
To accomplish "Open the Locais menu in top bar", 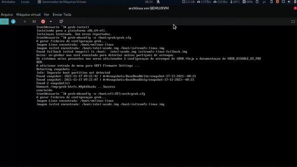I will click(25, 2).
